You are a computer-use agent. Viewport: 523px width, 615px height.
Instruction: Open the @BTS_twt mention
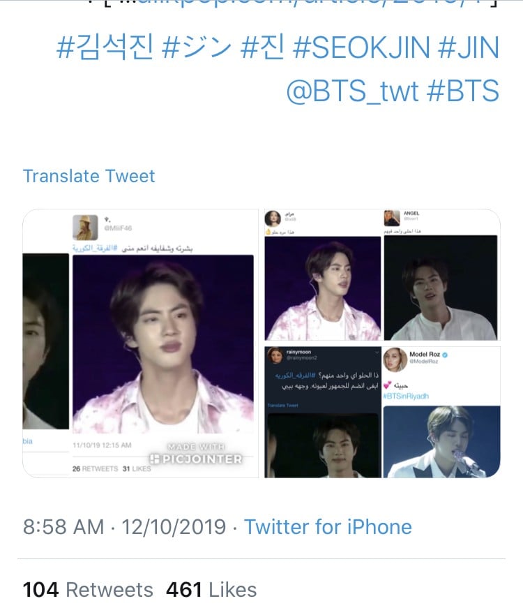(x=352, y=91)
